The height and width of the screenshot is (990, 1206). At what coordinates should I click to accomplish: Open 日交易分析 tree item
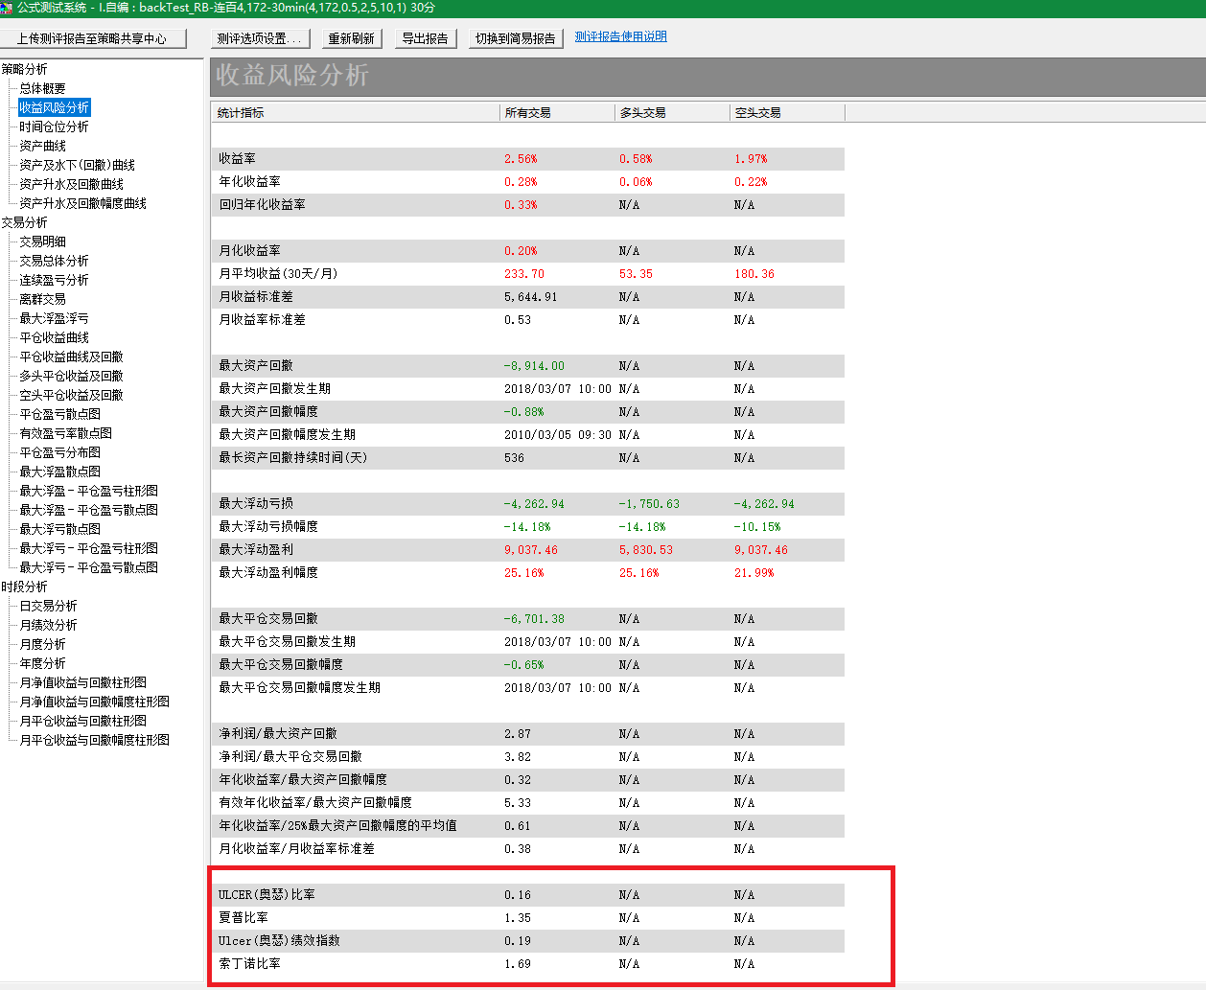(48, 606)
